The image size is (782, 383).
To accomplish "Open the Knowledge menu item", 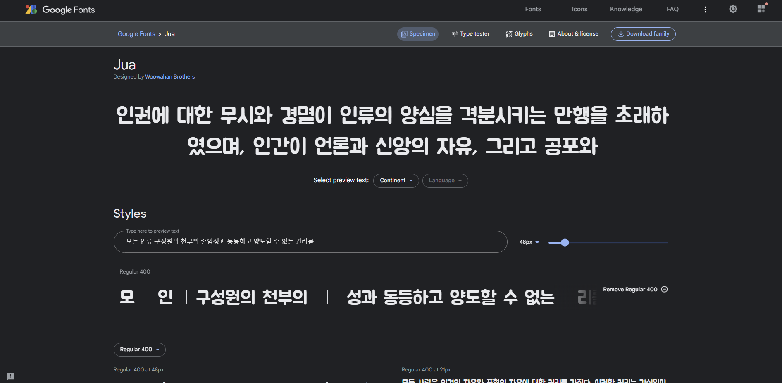I will click(626, 9).
